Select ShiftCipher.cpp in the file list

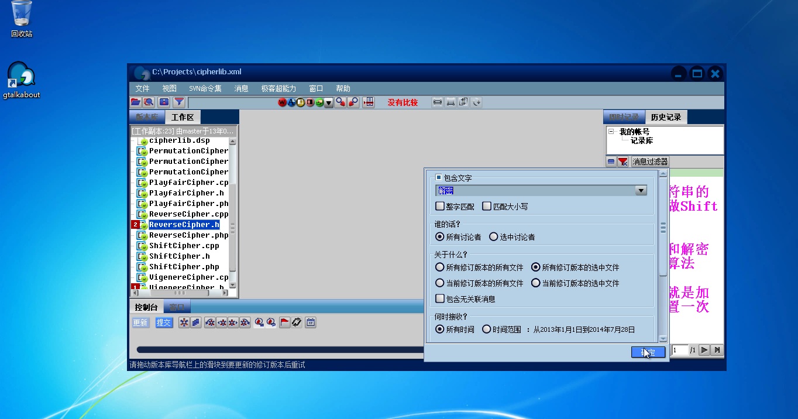point(184,246)
